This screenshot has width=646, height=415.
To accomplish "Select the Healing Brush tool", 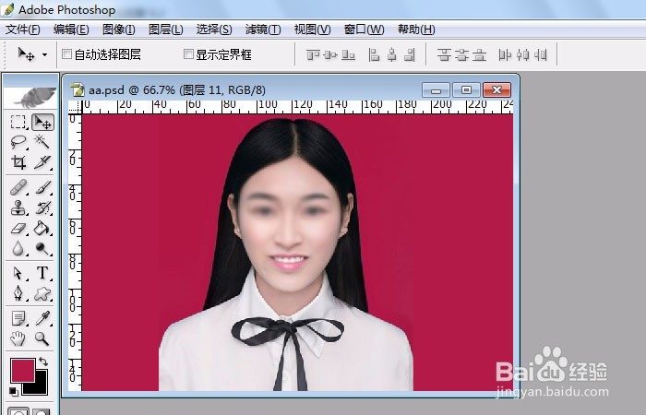I will point(18,188).
